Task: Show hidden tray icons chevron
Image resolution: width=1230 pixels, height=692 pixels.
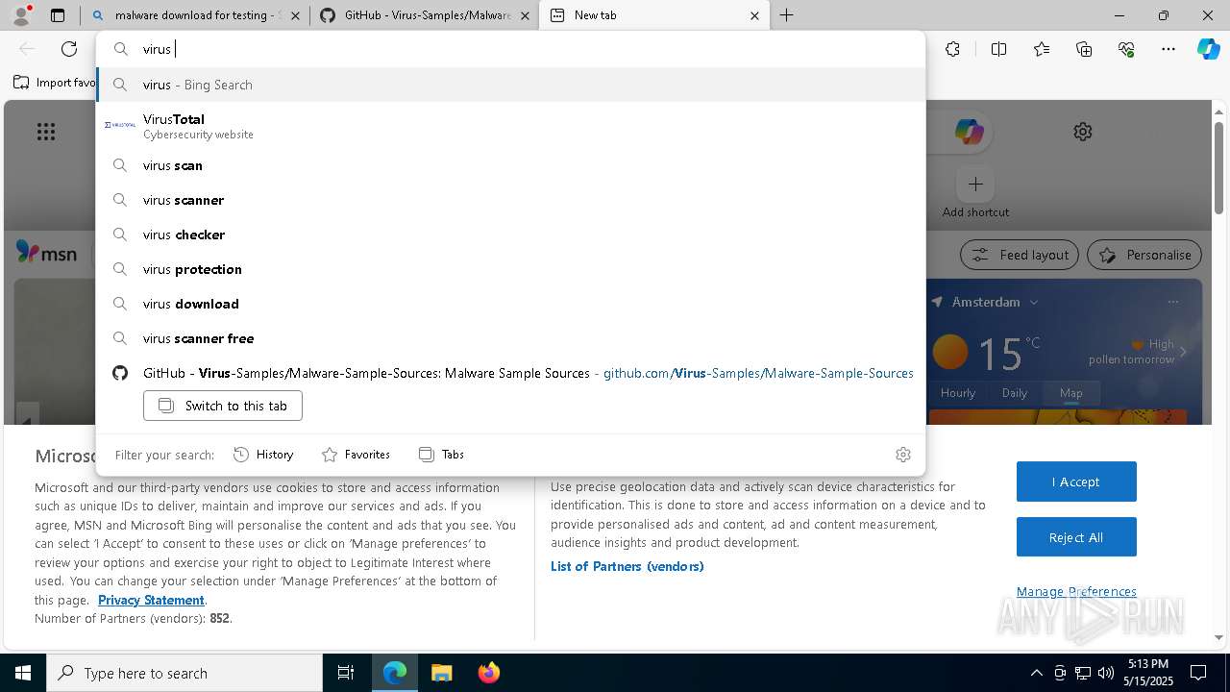Action: click(1036, 673)
